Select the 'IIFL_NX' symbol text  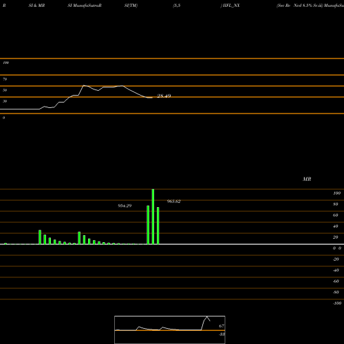(231, 6)
